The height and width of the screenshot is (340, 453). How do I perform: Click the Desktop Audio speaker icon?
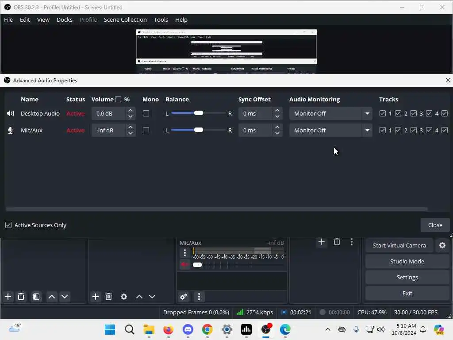11,113
